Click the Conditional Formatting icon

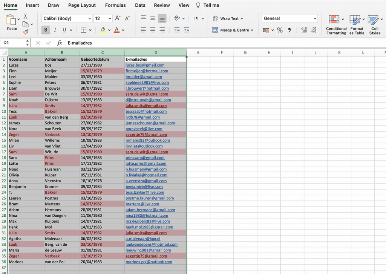(x=336, y=25)
